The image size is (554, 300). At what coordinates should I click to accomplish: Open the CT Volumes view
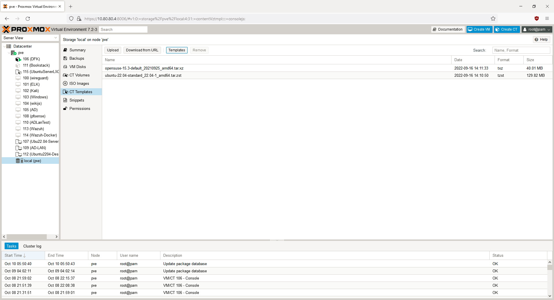pos(79,75)
